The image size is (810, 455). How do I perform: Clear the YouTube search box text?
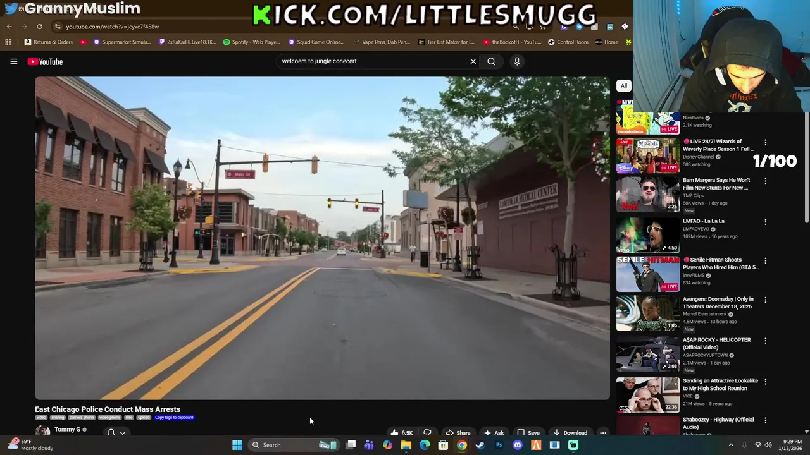tap(473, 61)
